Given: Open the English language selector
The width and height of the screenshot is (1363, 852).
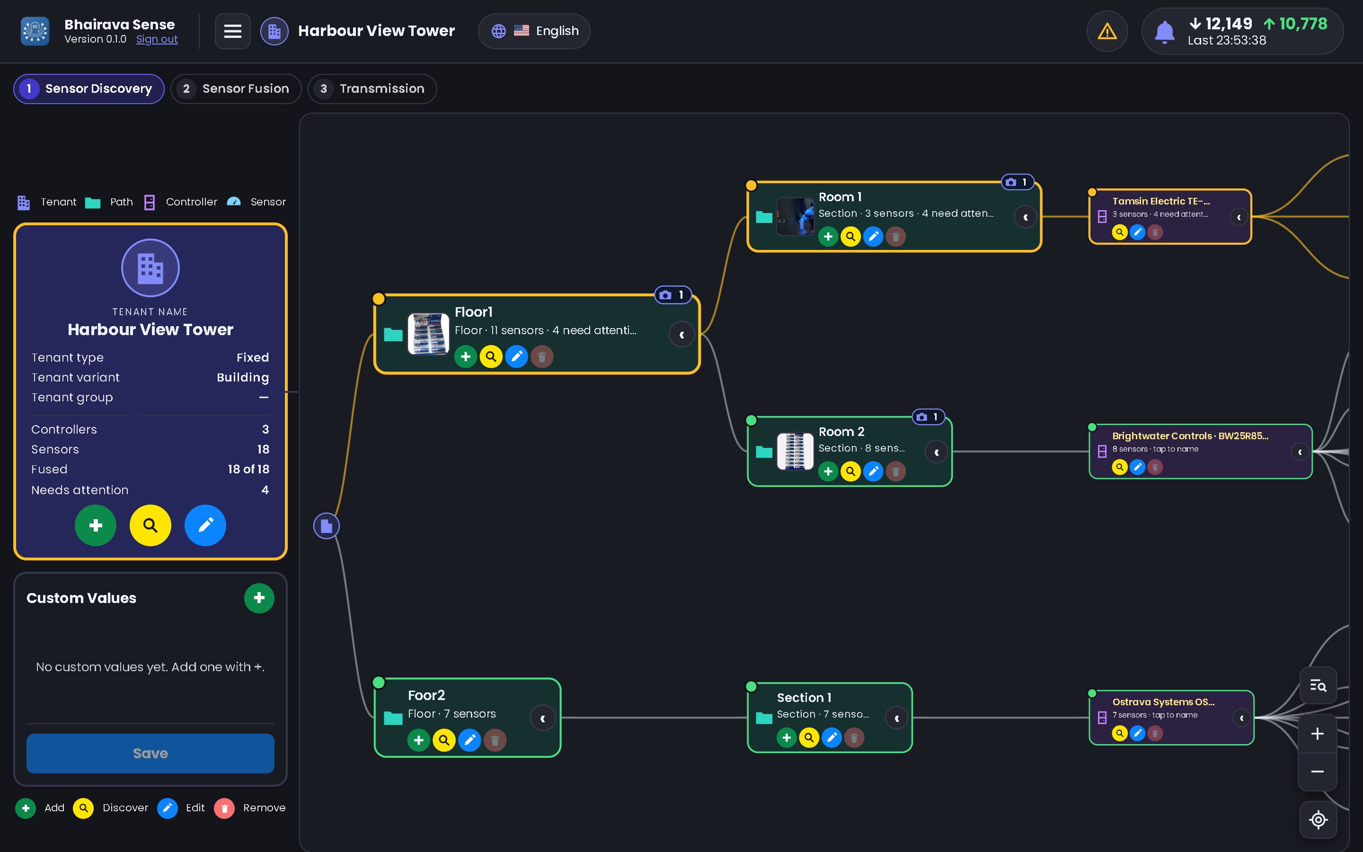Looking at the screenshot, I should tap(534, 31).
